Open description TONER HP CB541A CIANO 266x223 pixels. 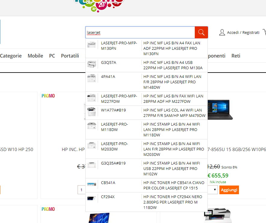point(174,185)
